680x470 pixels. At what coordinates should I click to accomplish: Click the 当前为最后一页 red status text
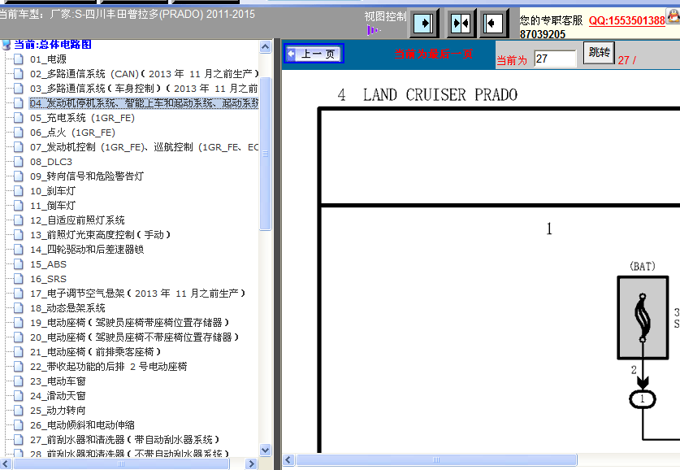point(433,54)
